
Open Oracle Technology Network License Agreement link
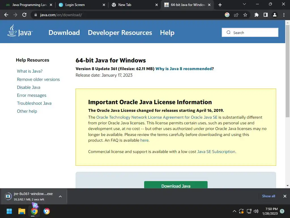pyautogui.click(x=157, y=117)
